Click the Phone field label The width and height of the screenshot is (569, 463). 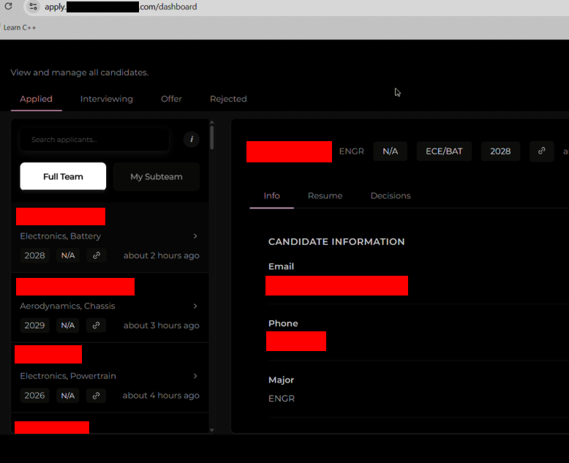pos(283,324)
